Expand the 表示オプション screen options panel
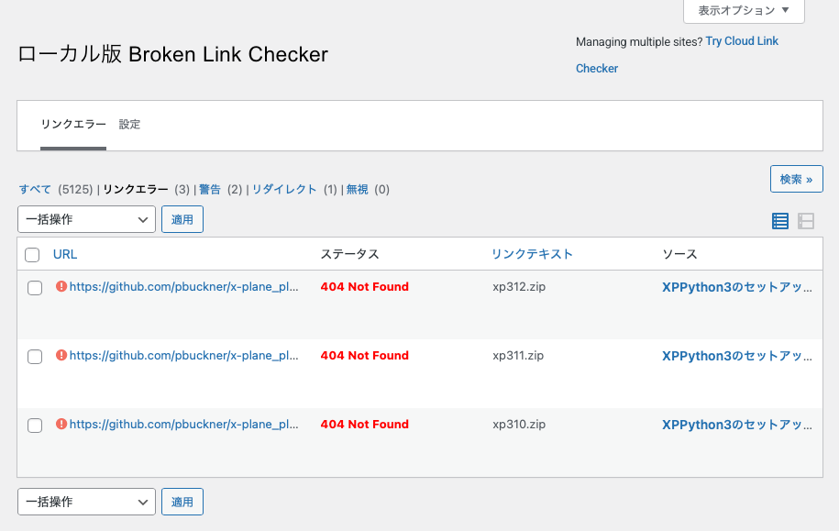The height and width of the screenshot is (531, 839). (x=744, y=11)
